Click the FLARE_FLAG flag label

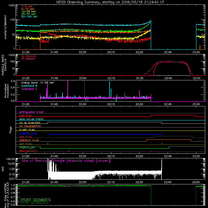(x=27, y=130)
